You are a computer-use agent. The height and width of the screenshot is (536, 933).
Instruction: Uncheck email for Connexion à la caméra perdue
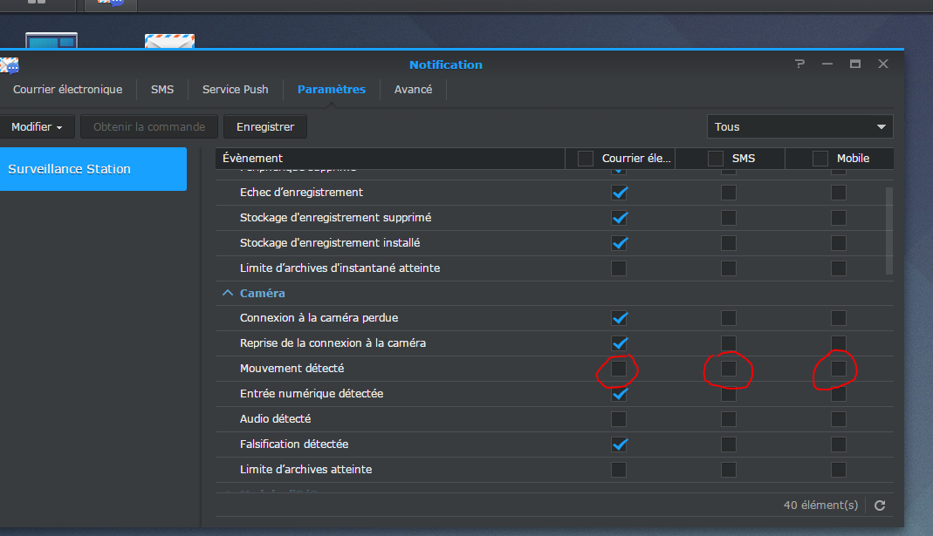(619, 318)
